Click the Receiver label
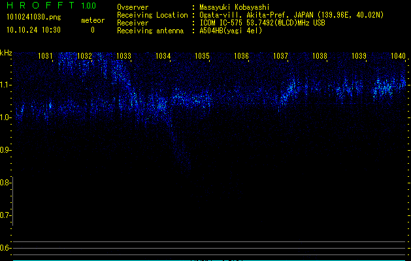The image size is (411, 261). 133,23
